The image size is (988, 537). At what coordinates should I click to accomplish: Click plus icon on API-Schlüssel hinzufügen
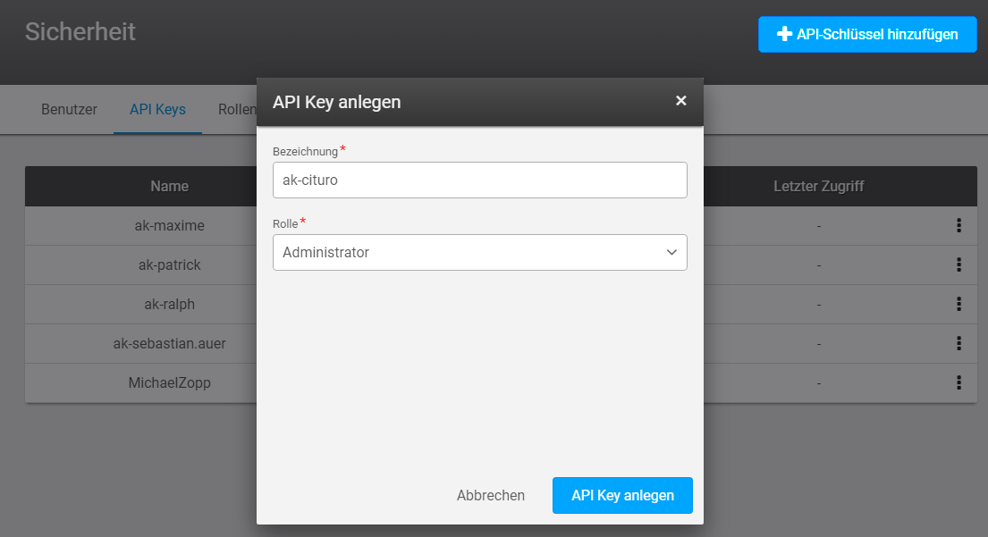point(784,35)
